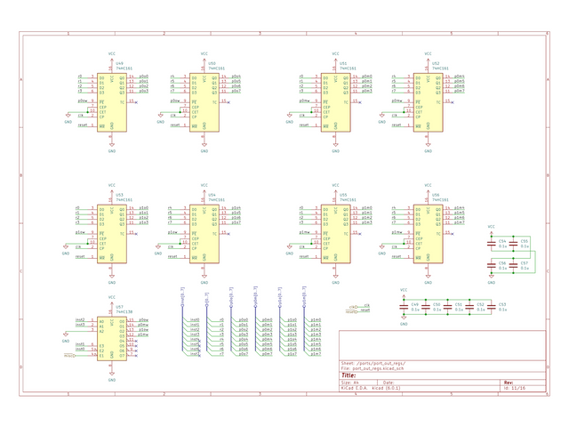
Task: Click capacitor C57 in the lower pair
Action: pyautogui.click(x=513, y=265)
